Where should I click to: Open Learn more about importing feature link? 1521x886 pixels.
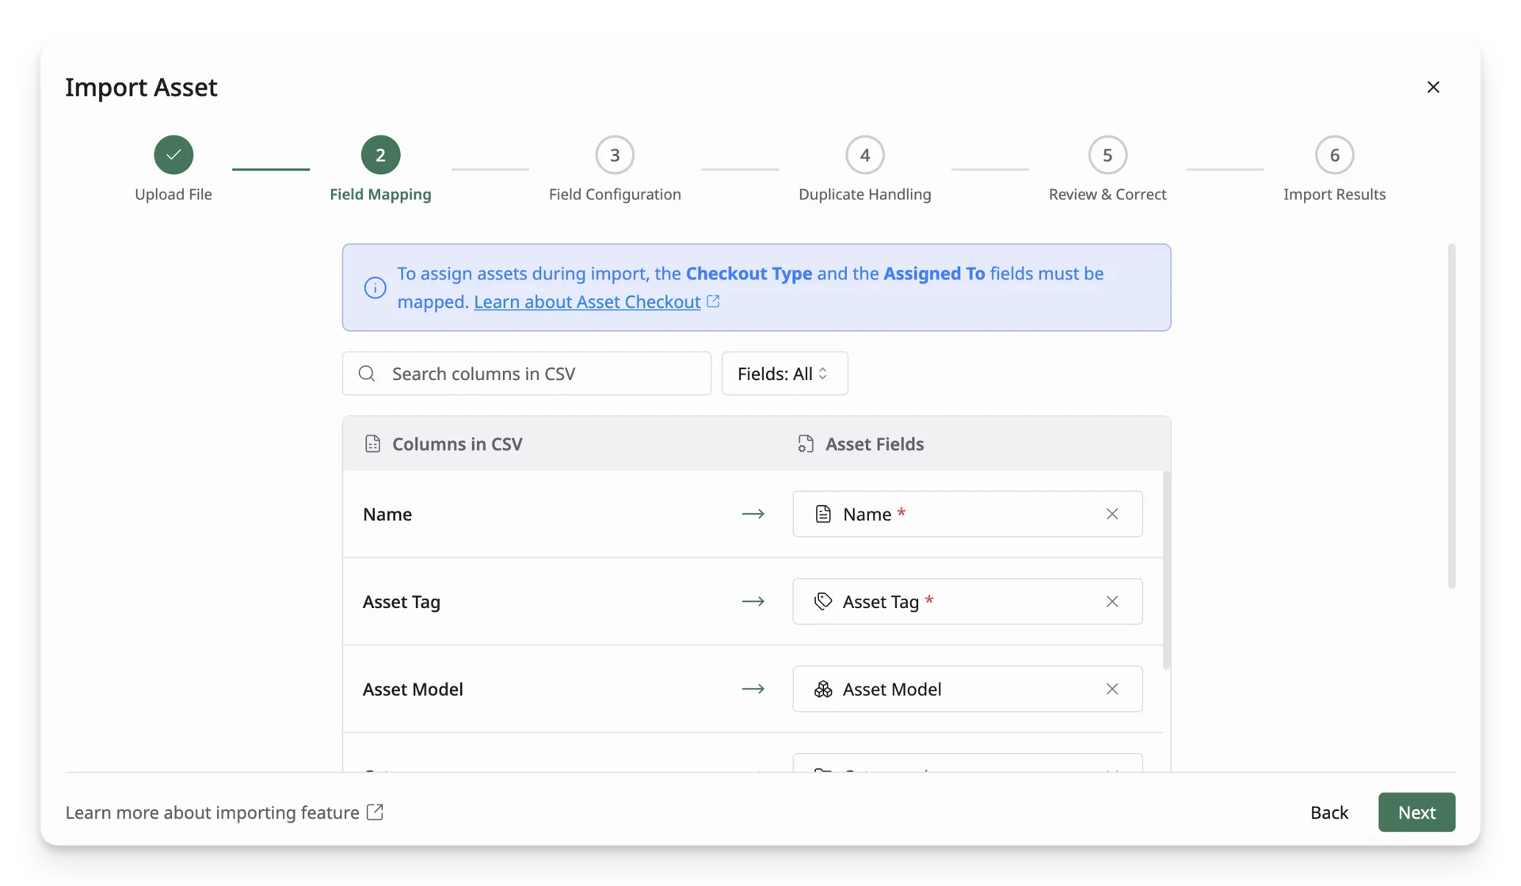(x=212, y=812)
